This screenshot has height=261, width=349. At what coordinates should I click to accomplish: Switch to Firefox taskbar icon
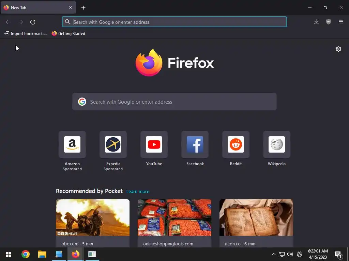pos(75,254)
